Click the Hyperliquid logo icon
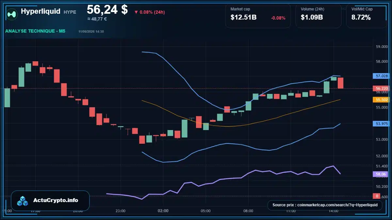The image size is (392, 220). (x=12, y=14)
